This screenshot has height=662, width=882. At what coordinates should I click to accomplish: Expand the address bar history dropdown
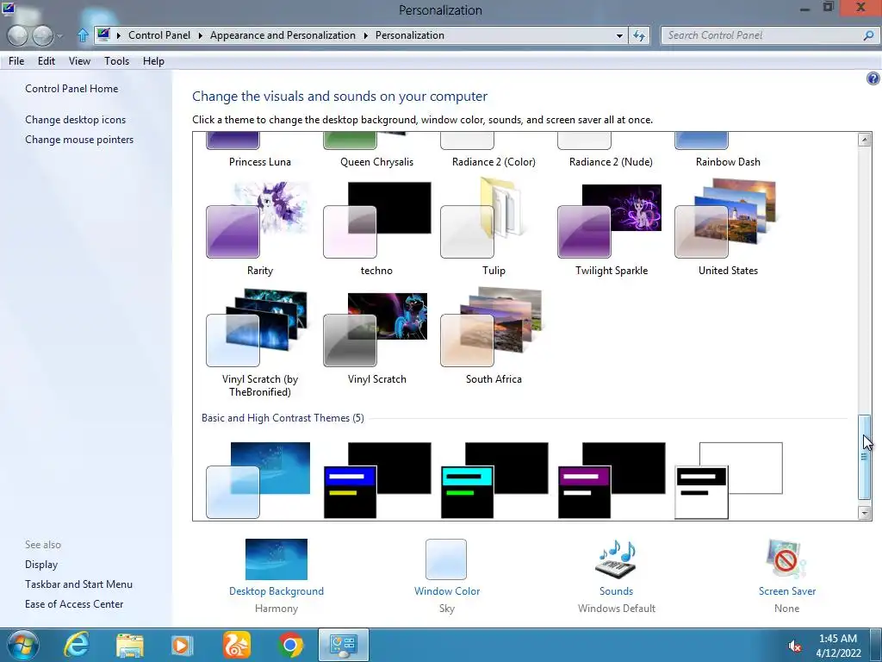[619, 35]
